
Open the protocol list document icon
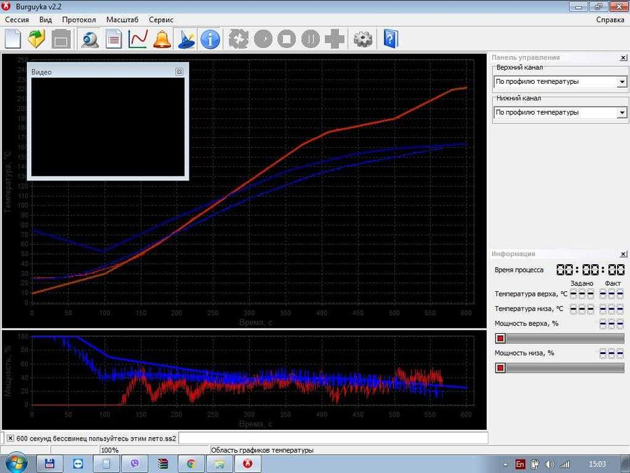(114, 39)
